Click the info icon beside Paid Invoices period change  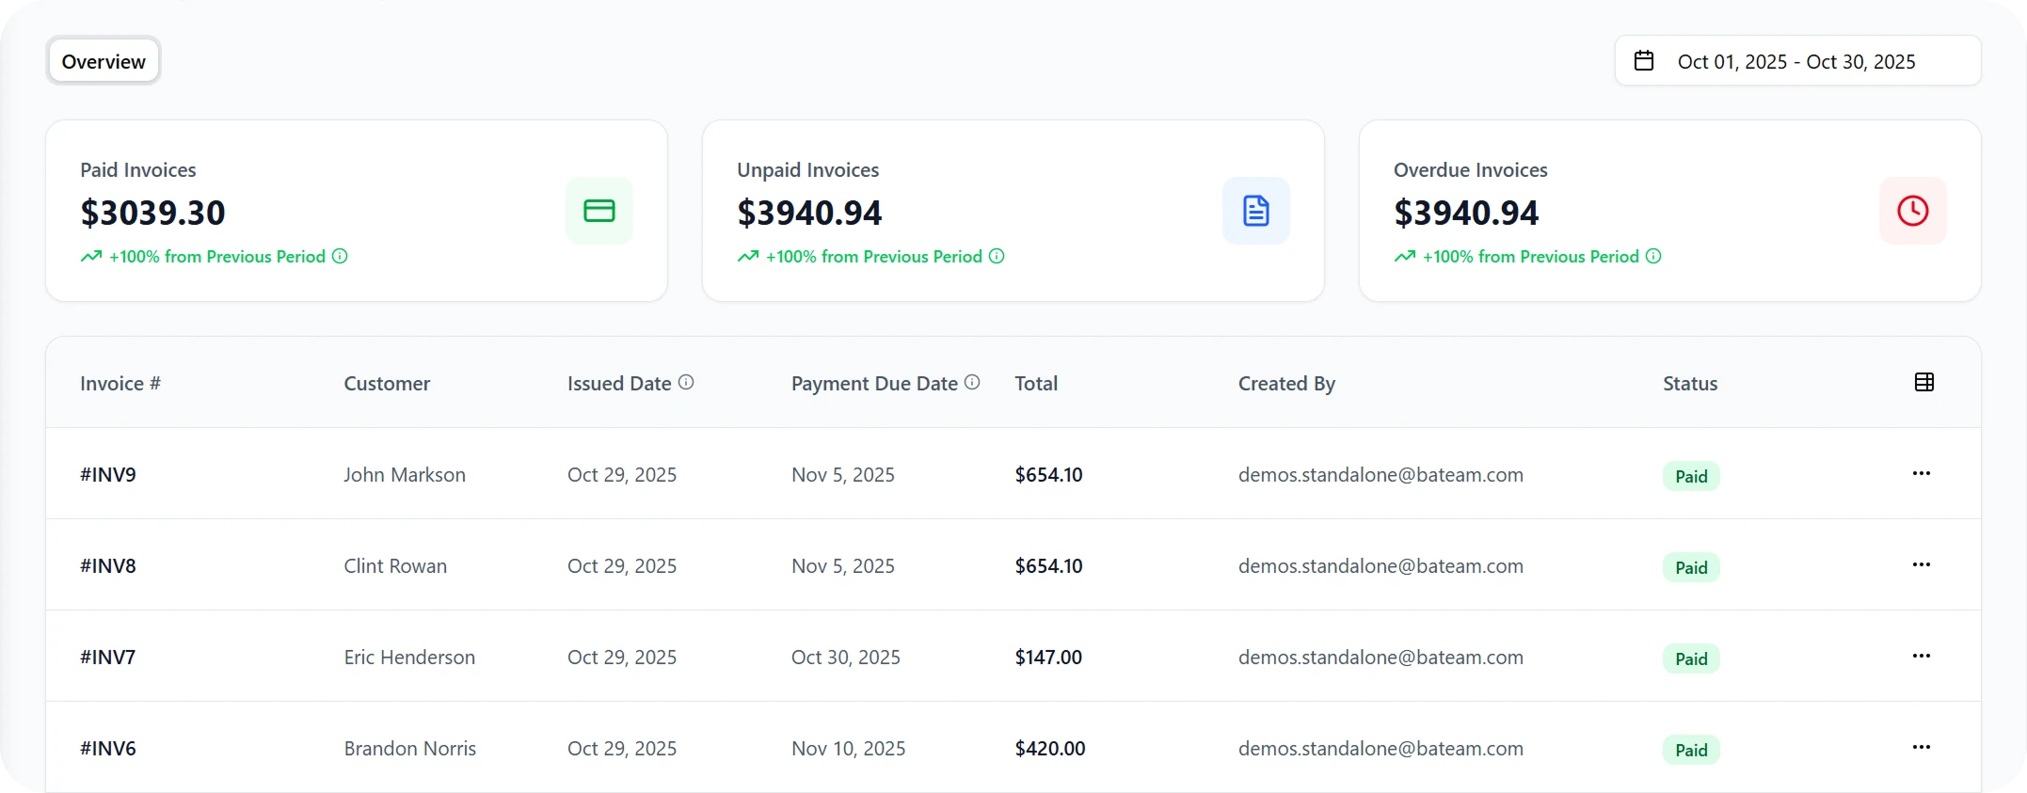point(340,256)
